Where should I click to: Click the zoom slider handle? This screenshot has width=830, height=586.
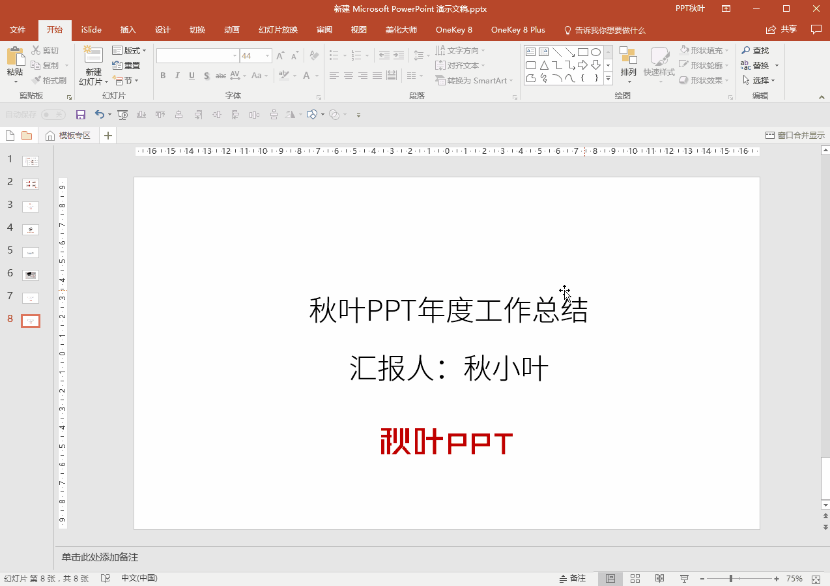click(x=731, y=579)
